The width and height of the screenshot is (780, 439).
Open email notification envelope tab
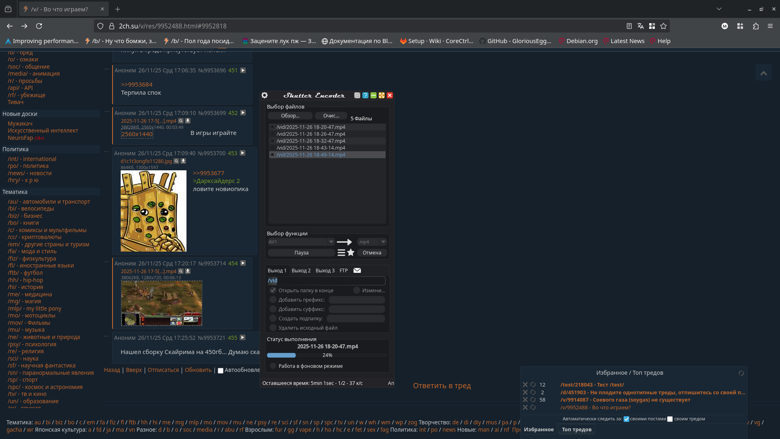(357, 270)
